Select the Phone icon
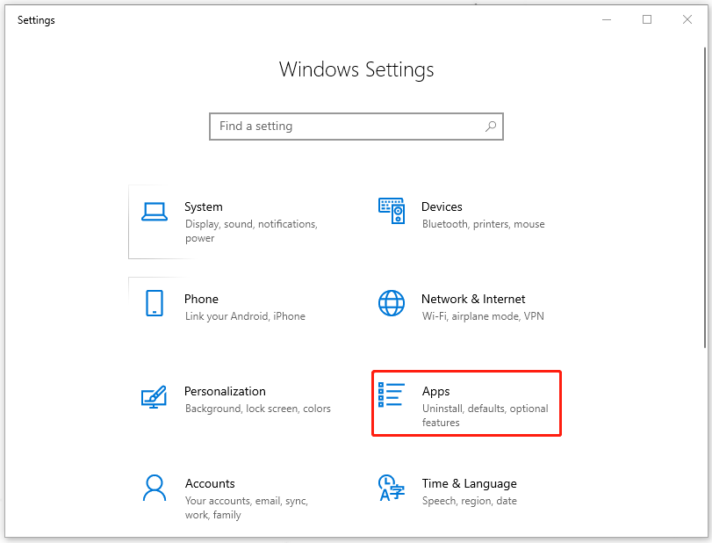Viewport: 712px width, 543px height. [155, 303]
